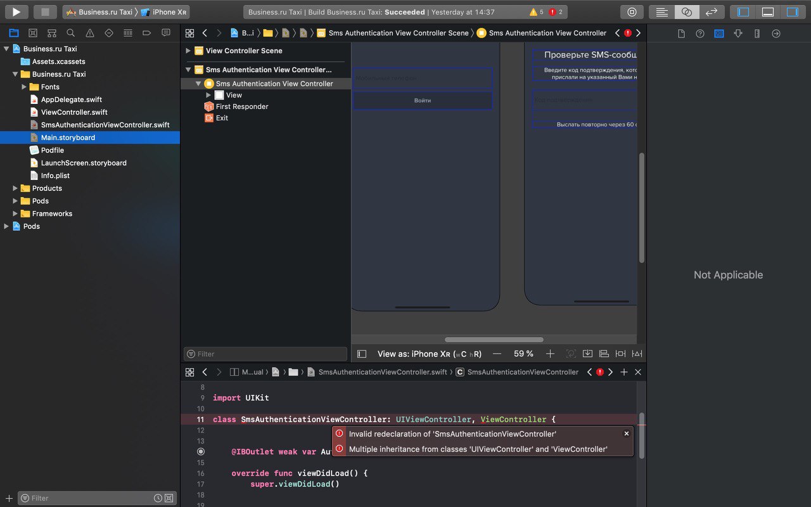Viewport: 811px width, 507px height.
Task: Expand the Pods group under Frameworks
Action: tap(15, 201)
